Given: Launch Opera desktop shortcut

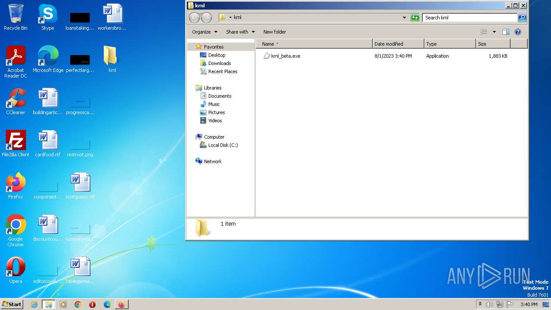Looking at the screenshot, I should [x=15, y=270].
